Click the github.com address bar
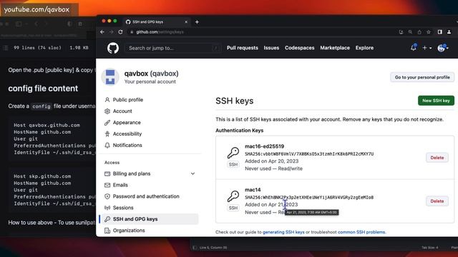 pos(160,31)
